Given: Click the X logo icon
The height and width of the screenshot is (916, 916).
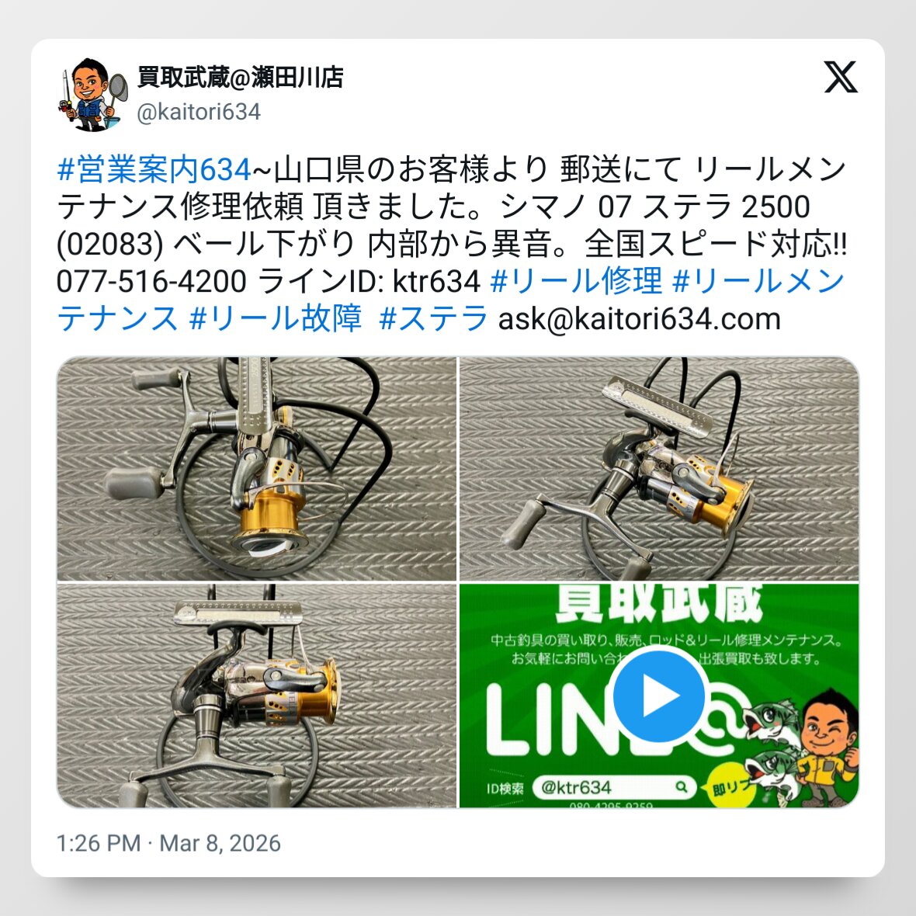Looking at the screenshot, I should (841, 77).
